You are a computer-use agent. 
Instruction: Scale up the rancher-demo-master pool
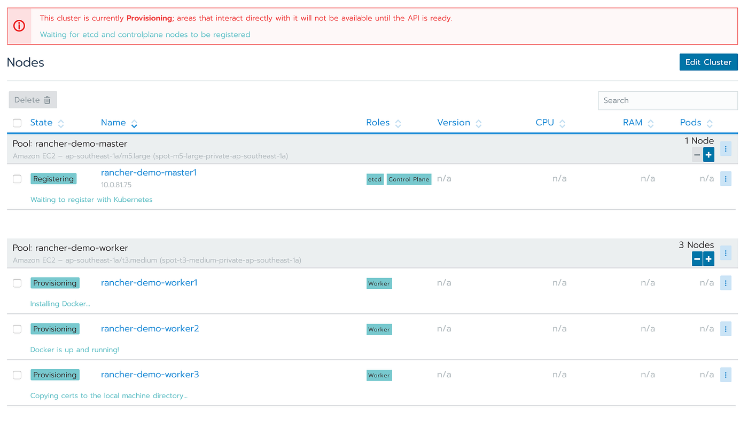tap(708, 154)
